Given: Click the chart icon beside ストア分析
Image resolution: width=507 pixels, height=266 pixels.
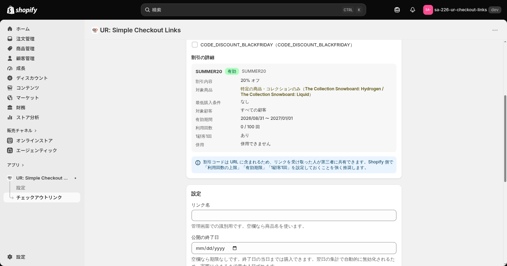Looking at the screenshot, I should point(10,117).
